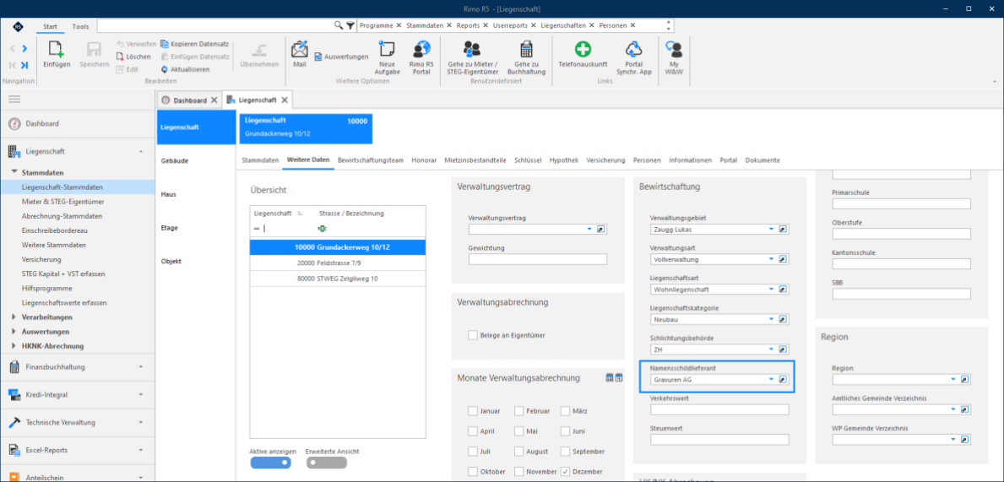Open the Honorar tab
Image resolution: width=1004 pixels, height=482 pixels.
click(424, 160)
